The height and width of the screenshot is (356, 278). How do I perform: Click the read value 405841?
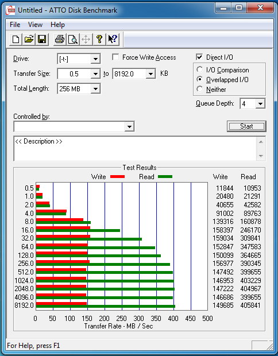(x=250, y=305)
